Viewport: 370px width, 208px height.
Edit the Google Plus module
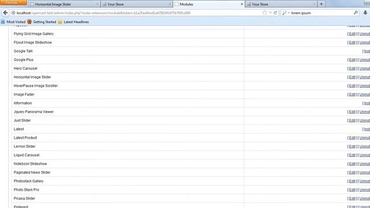352,60
